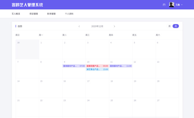The image size is (194, 118).
Task: Click the 周六 weekday column header
Action: [158, 35]
